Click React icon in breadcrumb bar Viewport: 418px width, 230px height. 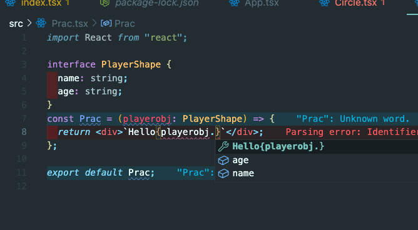tap(41, 23)
